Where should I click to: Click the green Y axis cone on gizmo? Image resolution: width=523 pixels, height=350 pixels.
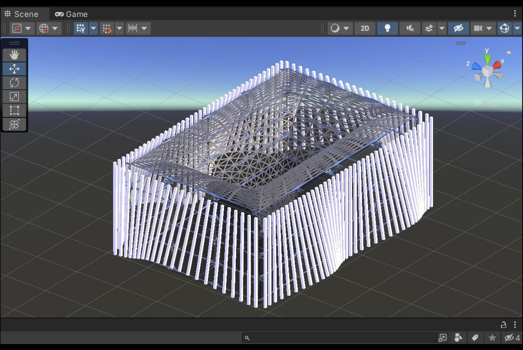pos(487,59)
